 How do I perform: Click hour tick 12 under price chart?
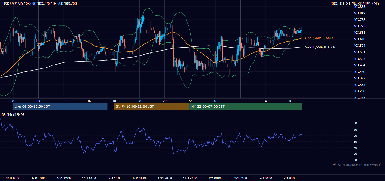click(64, 100)
